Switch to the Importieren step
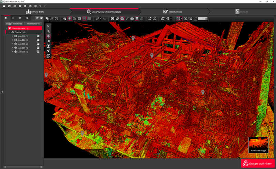Viewport: 276px width, 169px height. (35, 12)
